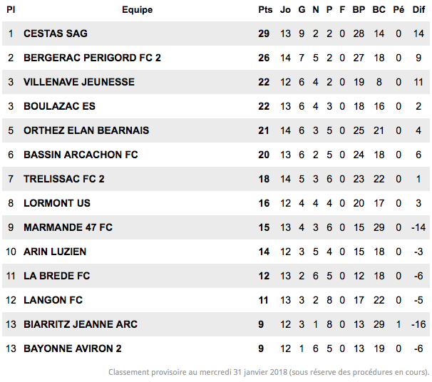Click the BOULAZAC ES team name
The height and width of the screenshot is (382, 432).
[59, 106]
